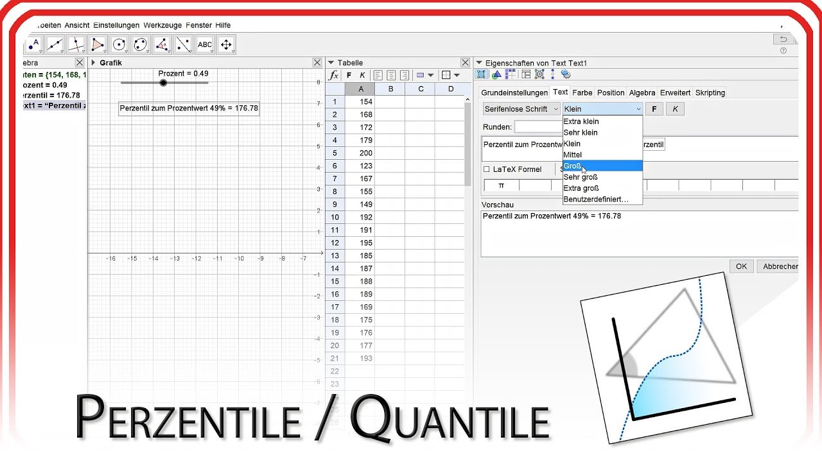The image size is (822, 462).
Task: Collapse the Tabelle style bar triangle
Action: coord(331,63)
